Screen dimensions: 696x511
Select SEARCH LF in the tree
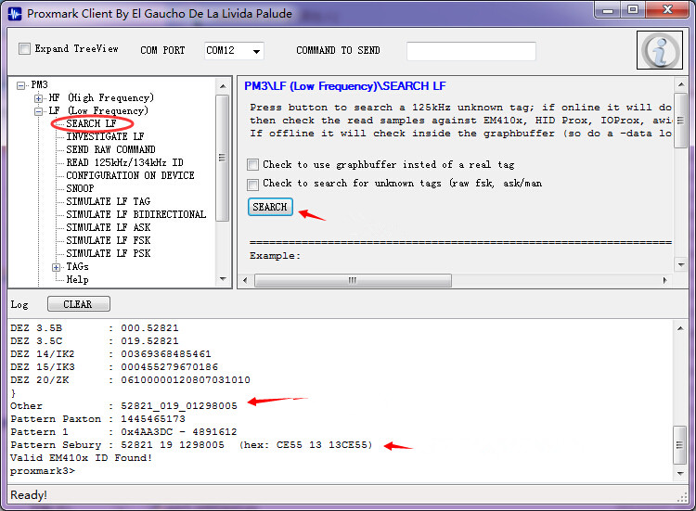(92, 123)
